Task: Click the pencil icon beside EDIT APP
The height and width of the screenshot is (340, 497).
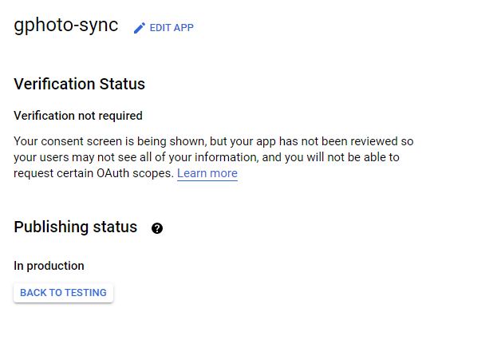Action: pyautogui.click(x=140, y=28)
